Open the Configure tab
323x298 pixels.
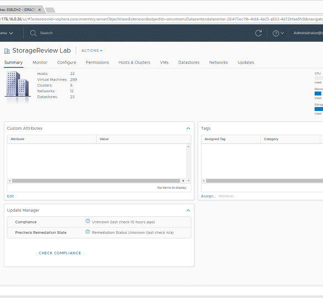[x=67, y=62]
